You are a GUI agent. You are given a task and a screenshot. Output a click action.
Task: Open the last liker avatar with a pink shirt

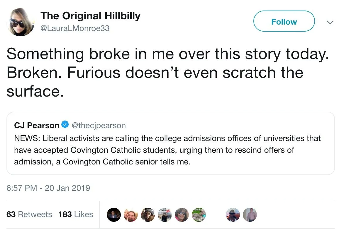(x=250, y=215)
